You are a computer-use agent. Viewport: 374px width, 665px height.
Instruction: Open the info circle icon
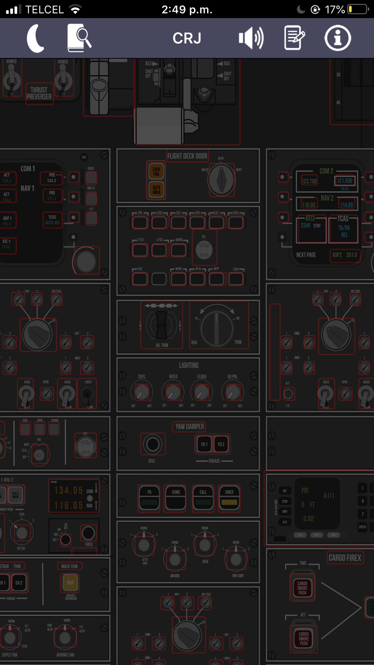(338, 38)
